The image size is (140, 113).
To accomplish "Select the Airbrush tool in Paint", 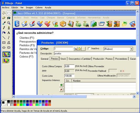I will 4,33.
